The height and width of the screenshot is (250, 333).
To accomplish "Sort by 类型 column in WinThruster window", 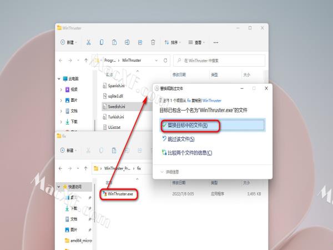I will click(x=214, y=74).
